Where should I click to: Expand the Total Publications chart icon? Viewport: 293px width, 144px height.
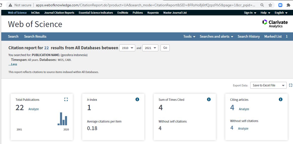tap(66, 99)
